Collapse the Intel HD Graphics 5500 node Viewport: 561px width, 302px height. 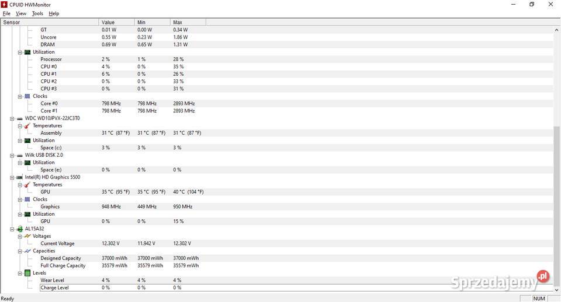pos(12,177)
